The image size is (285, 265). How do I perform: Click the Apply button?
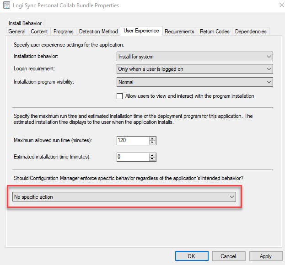click(x=266, y=256)
